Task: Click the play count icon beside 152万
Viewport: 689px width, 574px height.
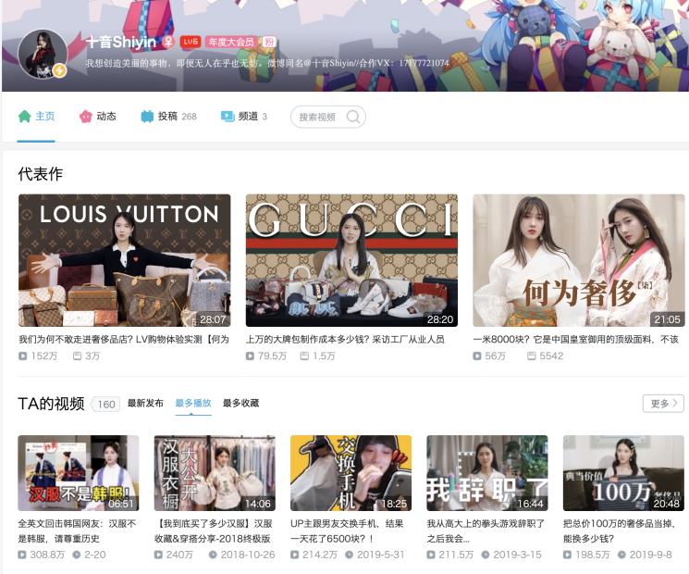Action: pyautogui.click(x=23, y=356)
